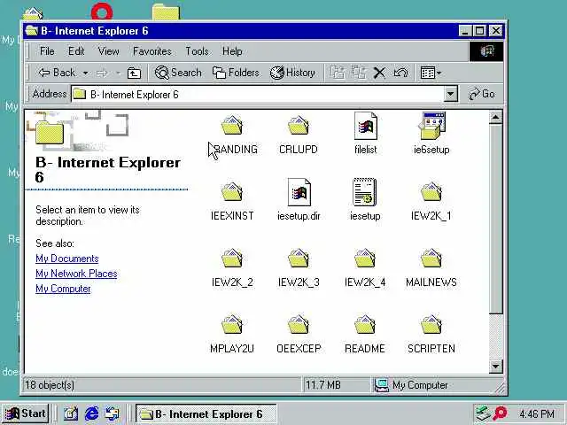Select the iesetup.dir file icon
The image size is (567, 425).
[299, 192]
